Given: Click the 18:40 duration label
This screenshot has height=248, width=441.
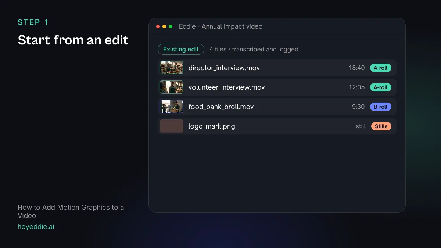Looking at the screenshot, I should coord(356,68).
